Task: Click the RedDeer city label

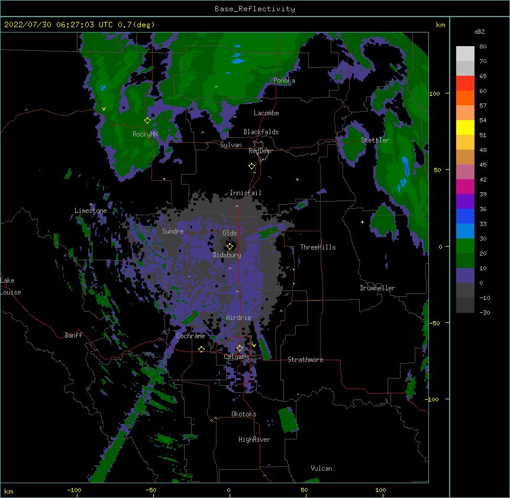Action: pyautogui.click(x=260, y=151)
